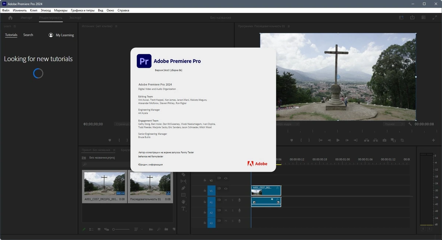Switch to the Импорт tab
This screenshot has height=240, width=442.
click(27, 18)
